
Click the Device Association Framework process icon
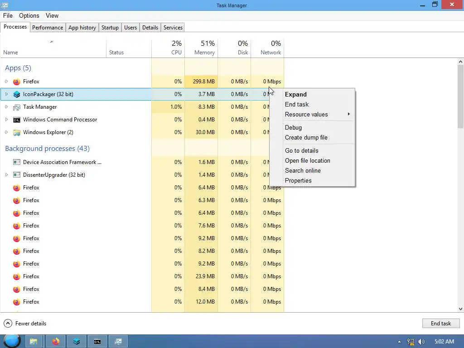click(17, 162)
